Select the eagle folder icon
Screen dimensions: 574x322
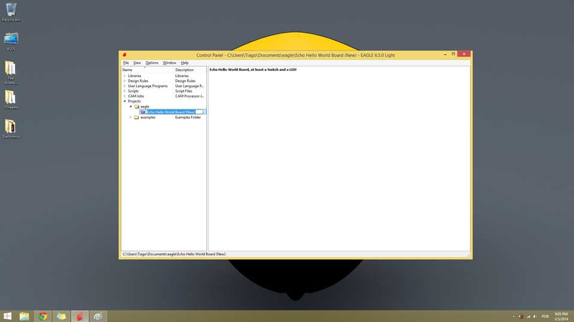coord(136,107)
